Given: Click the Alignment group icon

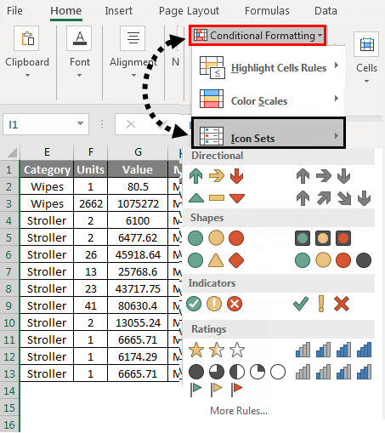Looking at the screenshot, I should (x=133, y=38).
